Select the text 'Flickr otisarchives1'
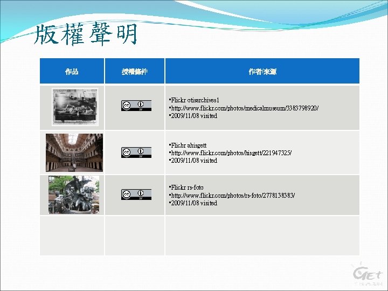The height and width of the screenshot is (291, 388). (195, 100)
